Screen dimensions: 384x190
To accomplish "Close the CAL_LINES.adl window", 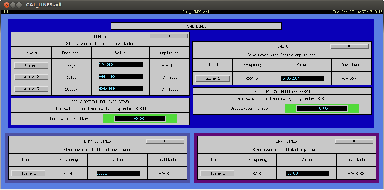I will (7, 5).
